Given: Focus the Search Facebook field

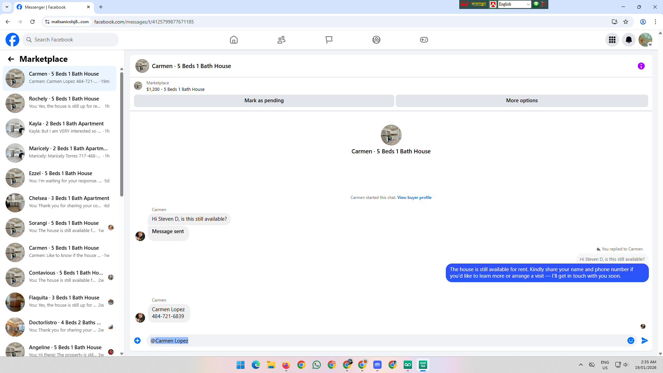Looking at the screenshot, I should [70, 40].
